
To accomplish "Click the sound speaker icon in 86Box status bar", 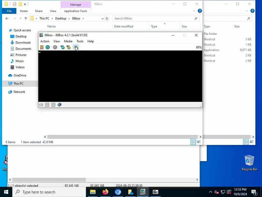I will point(59,105).
